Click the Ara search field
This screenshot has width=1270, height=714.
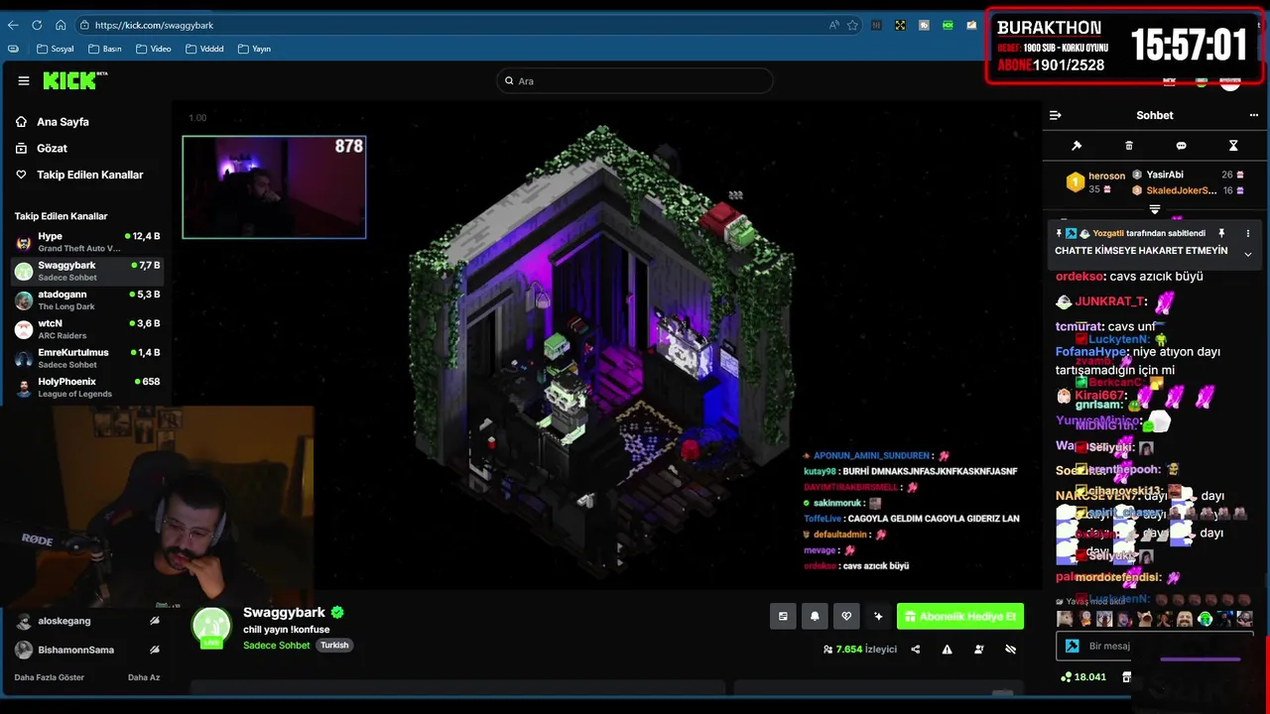coord(635,81)
